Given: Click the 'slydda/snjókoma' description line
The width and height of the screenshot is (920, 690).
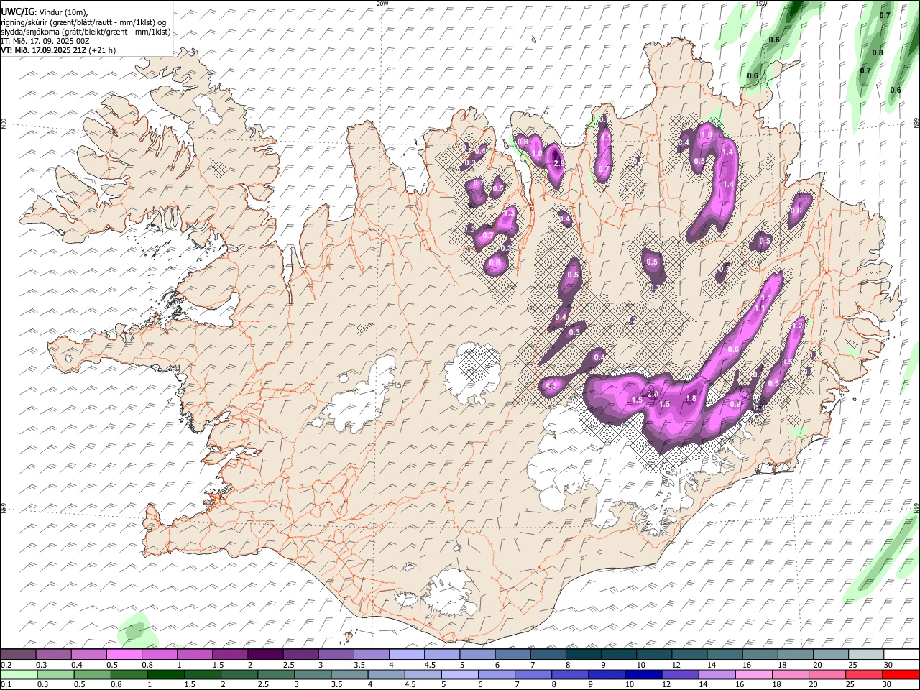Looking at the screenshot, I should tap(86, 32).
